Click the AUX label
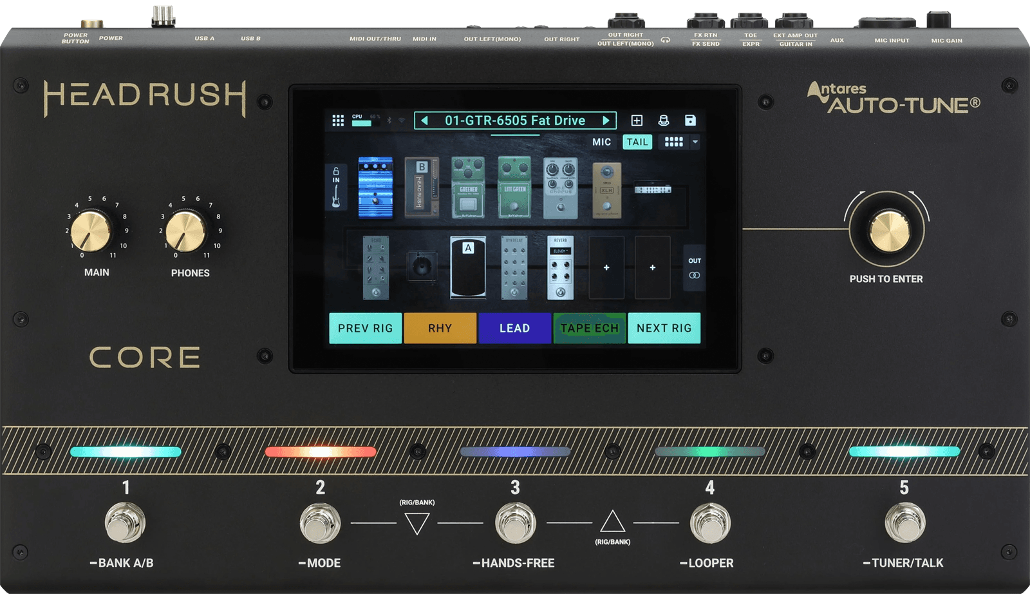The image size is (1030, 594). click(x=837, y=40)
